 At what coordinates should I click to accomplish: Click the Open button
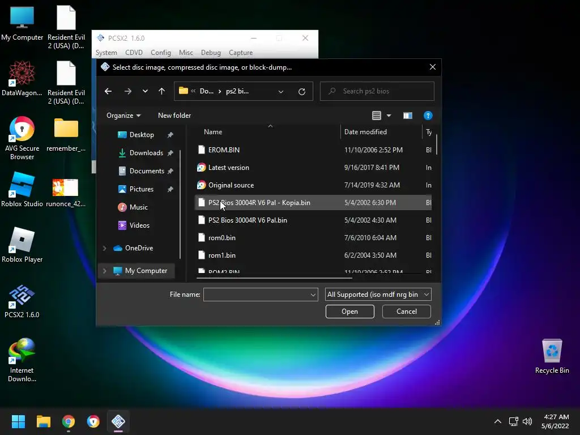click(x=349, y=312)
